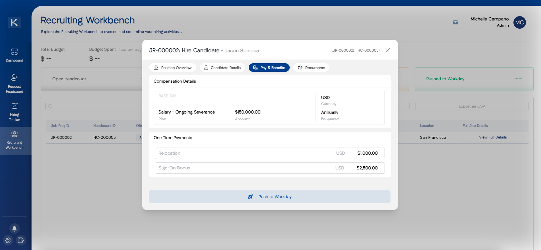Click the (JR-000002) tag in dialog header
This screenshot has height=250, width=541.
click(343, 50)
